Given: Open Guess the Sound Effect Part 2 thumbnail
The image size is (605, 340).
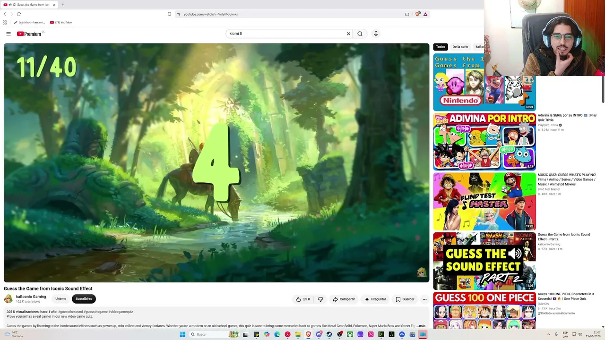Looking at the screenshot, I should click(484, 261).
